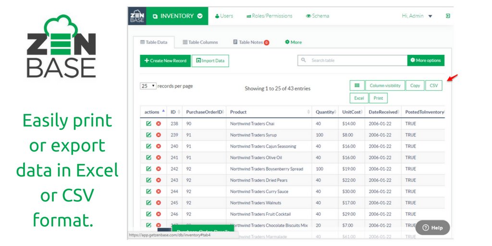The image size is (492, 246).
Task: Open Column visibility options
Action: pos(385,86)
